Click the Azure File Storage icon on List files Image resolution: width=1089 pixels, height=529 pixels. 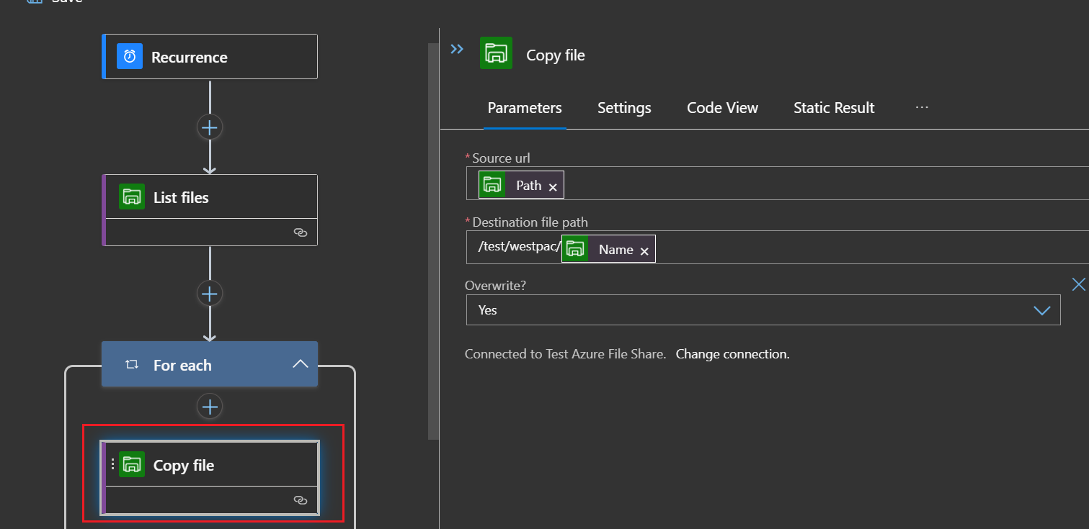pos(132,196)
